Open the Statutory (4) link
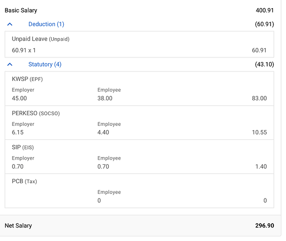 [45, 65]
